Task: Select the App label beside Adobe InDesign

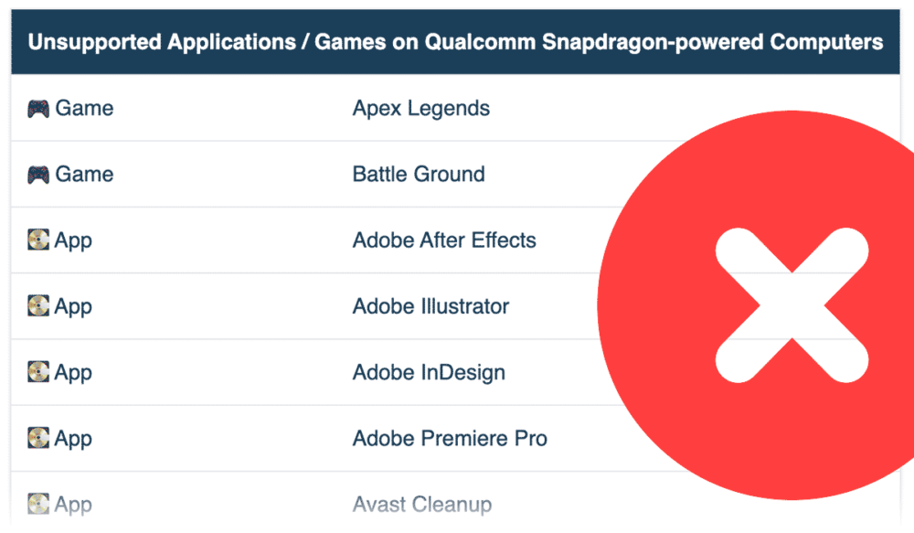Action: pos(71,372)
